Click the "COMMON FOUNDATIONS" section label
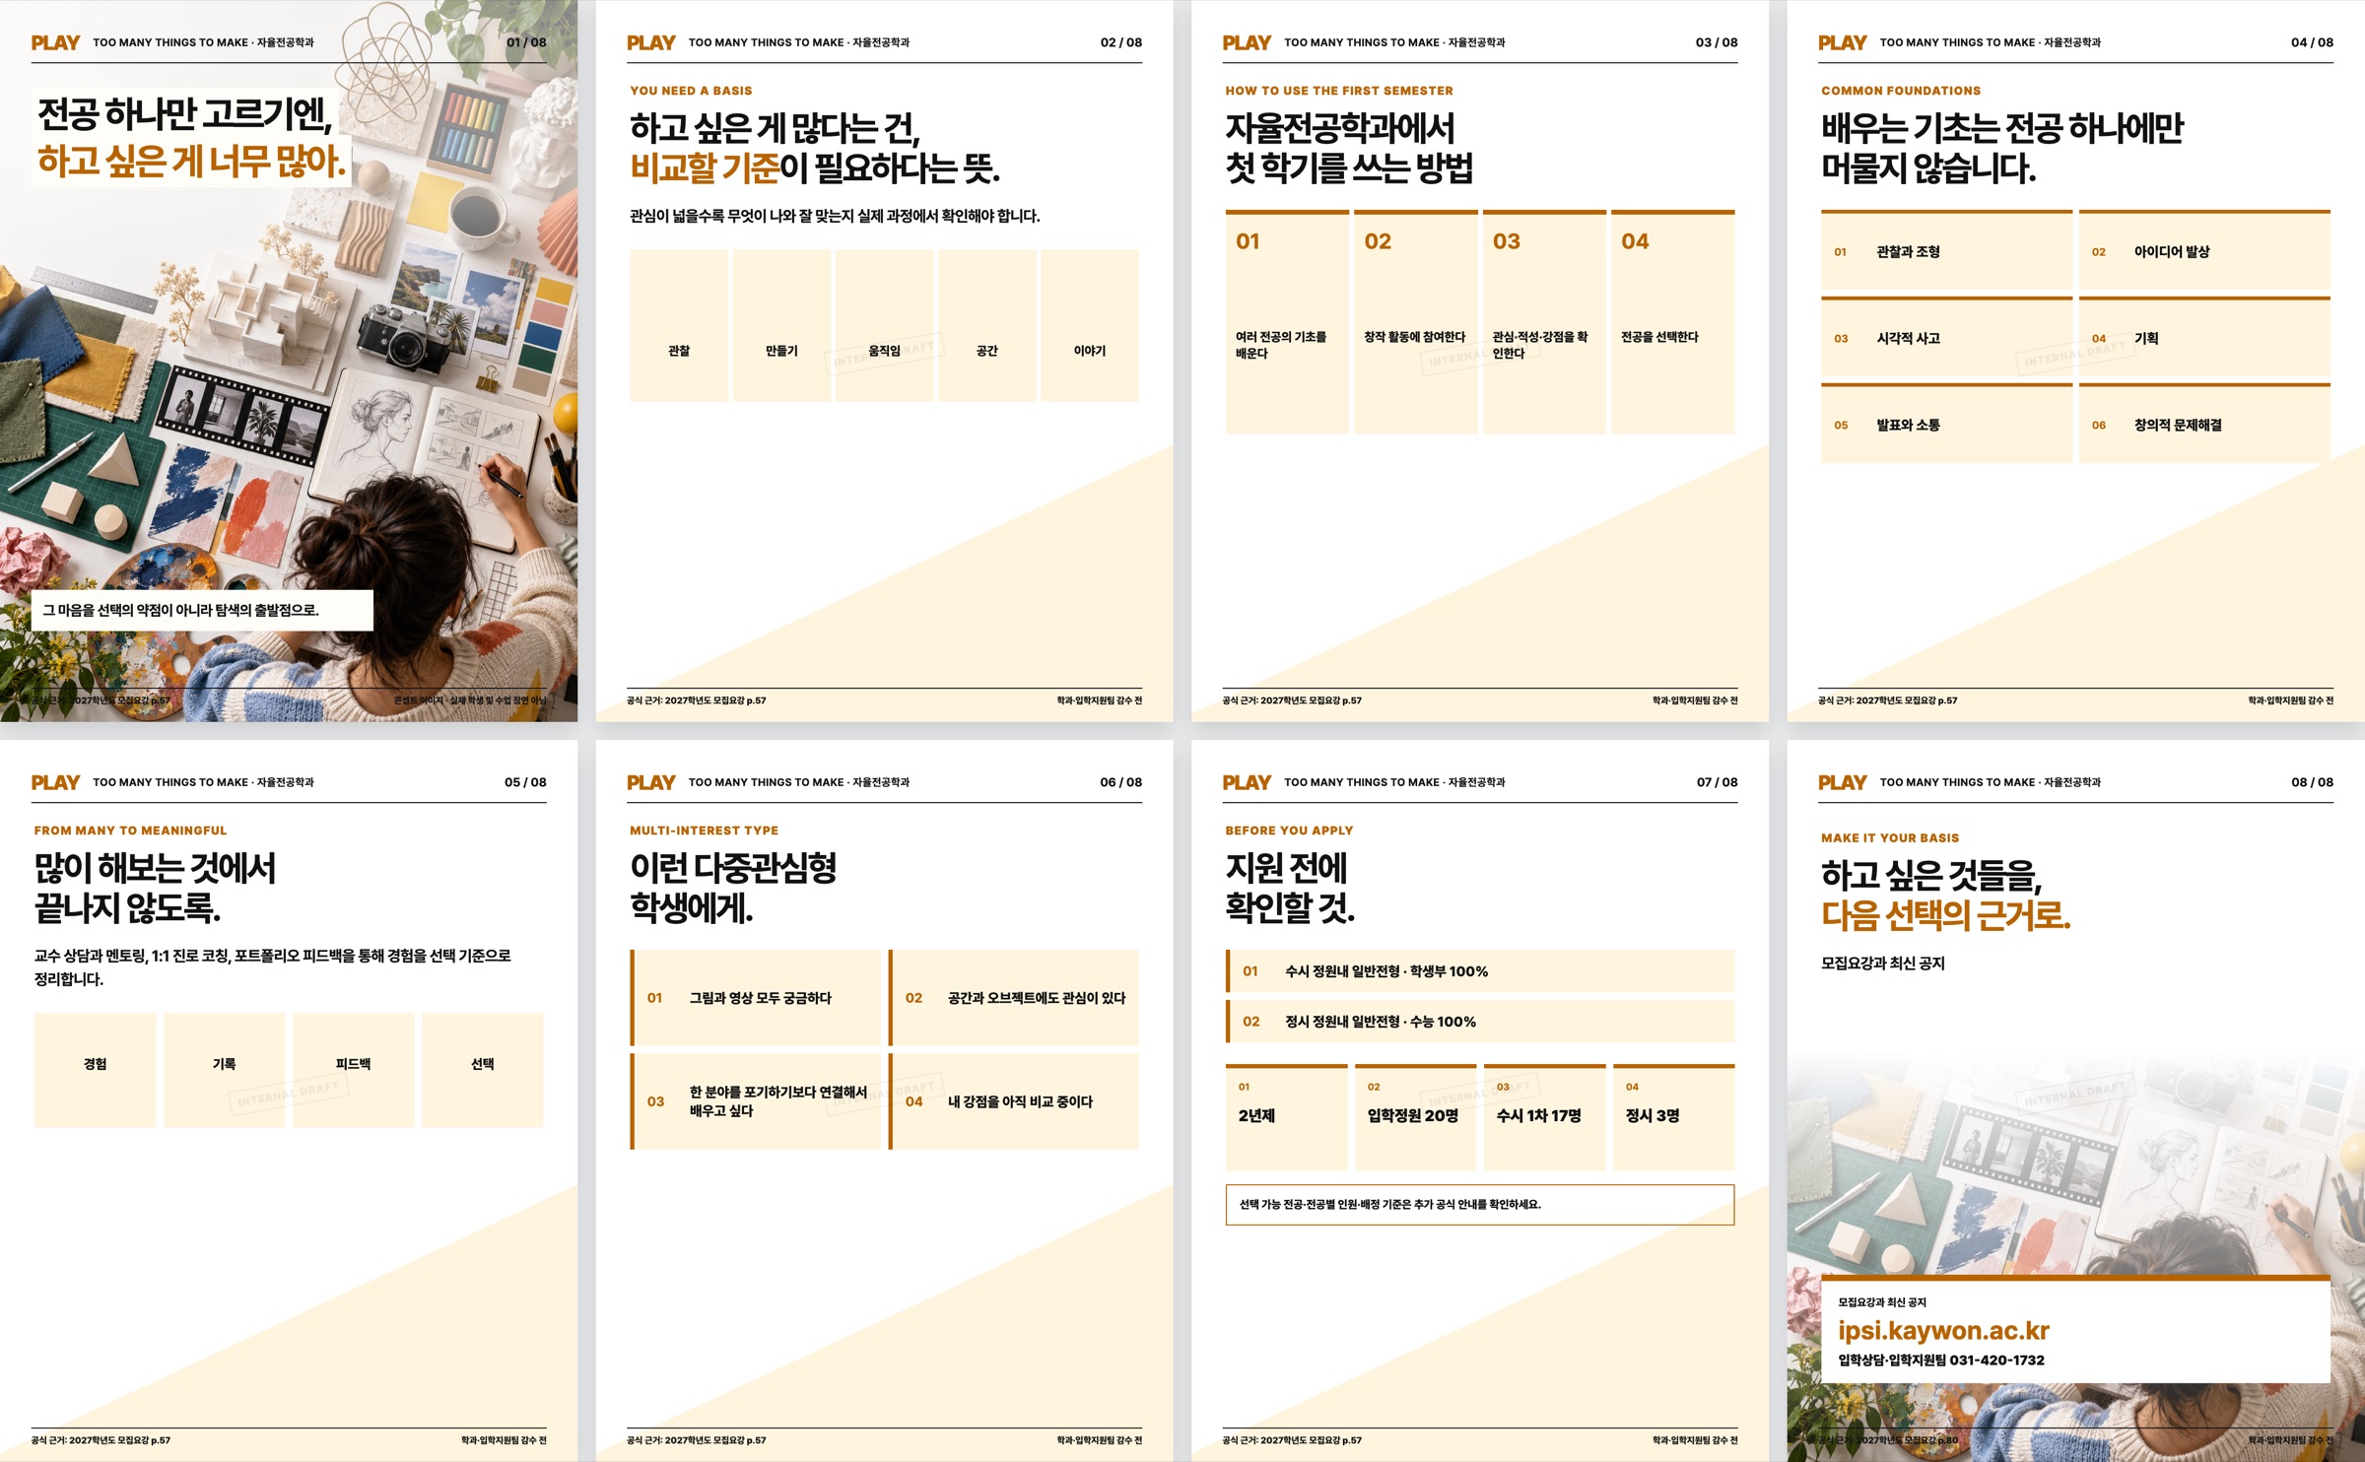Viewport: 2365px width, 1462px height. click(x=1901, y=91)
